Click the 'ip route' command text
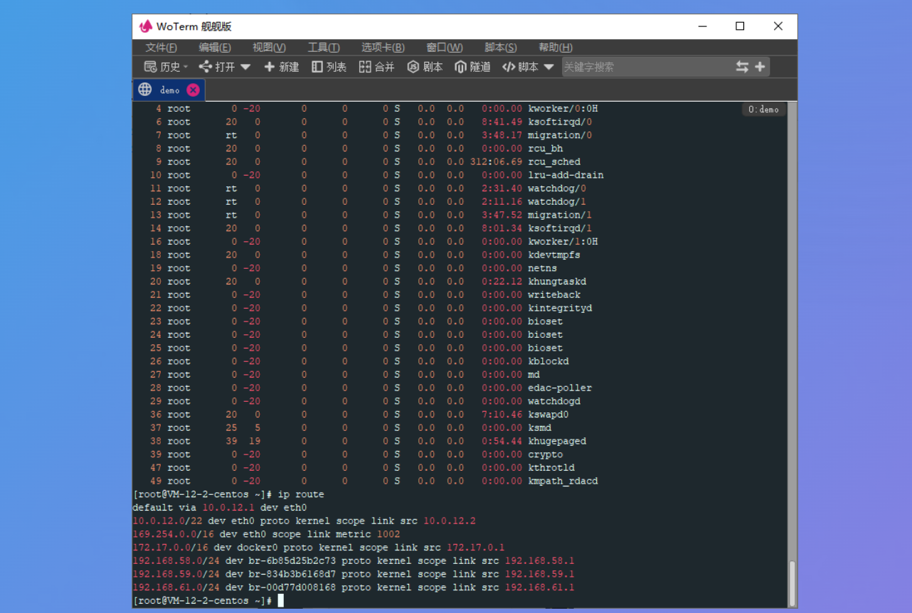 pyautogui.click(x=300, y=494)
